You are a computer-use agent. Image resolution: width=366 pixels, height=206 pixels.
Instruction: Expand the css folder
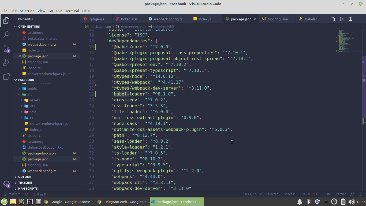click(x=46, y=106)
